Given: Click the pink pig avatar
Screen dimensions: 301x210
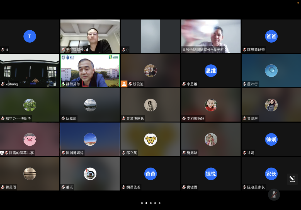Looking at the screenshot, I should click(x=30, y=139).
